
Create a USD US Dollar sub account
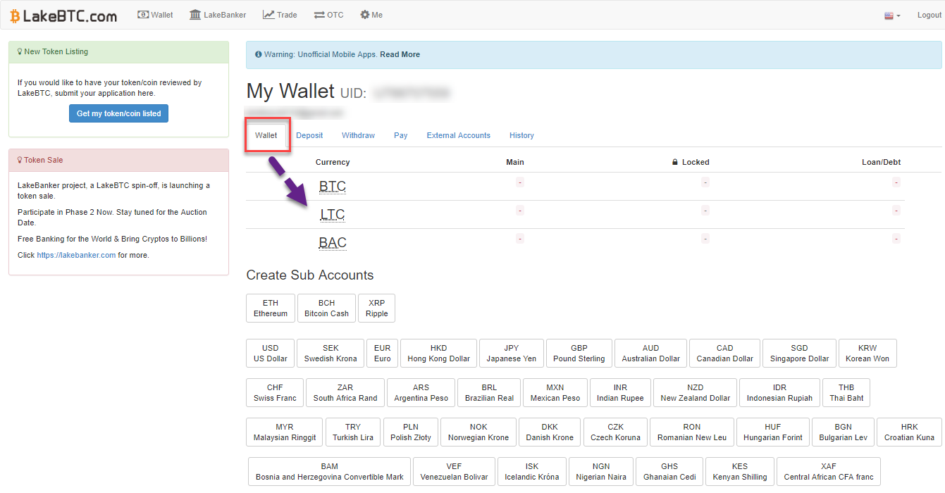point(271,354)
